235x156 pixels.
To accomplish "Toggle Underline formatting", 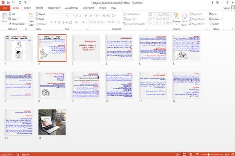I will click(x=59, y=22).
